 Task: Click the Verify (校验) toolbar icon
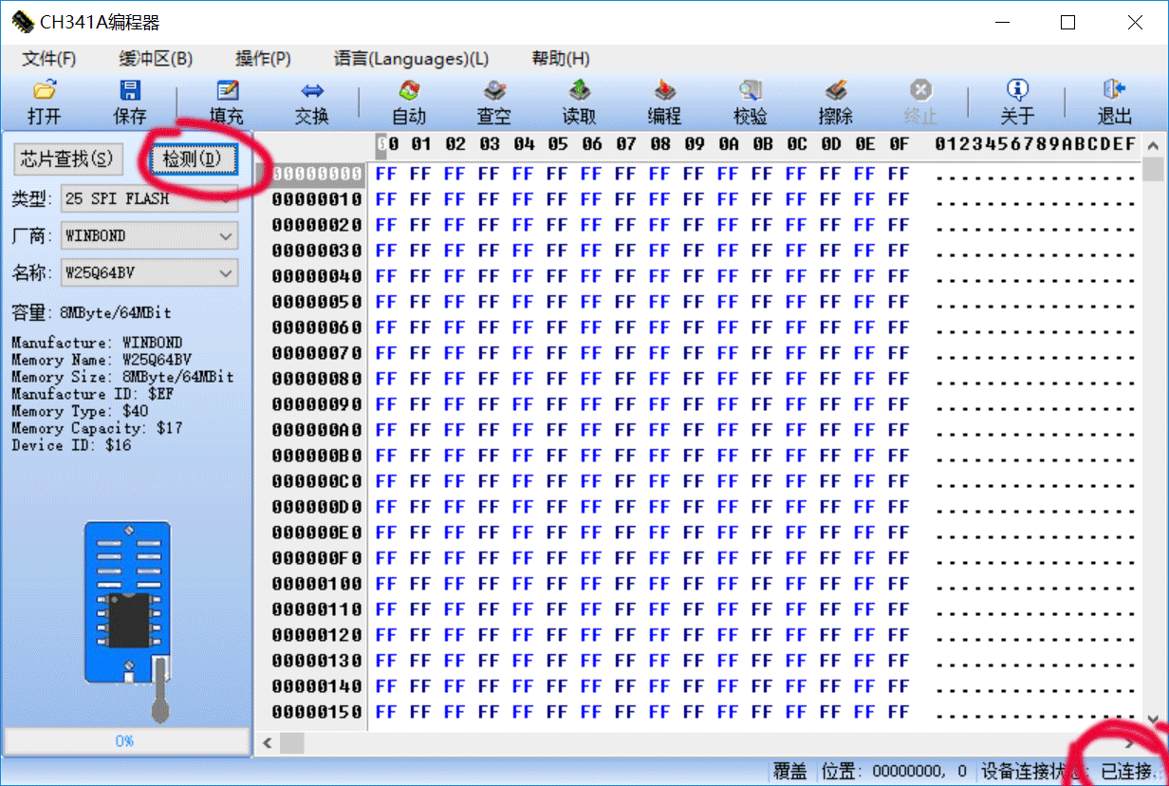(x=751, y=91)
